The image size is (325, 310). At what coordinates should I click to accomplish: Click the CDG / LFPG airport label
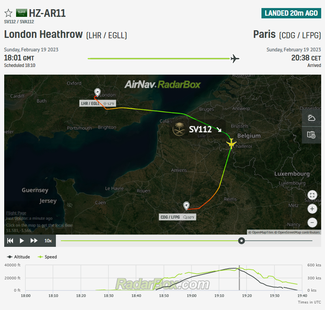pos(177,217)
